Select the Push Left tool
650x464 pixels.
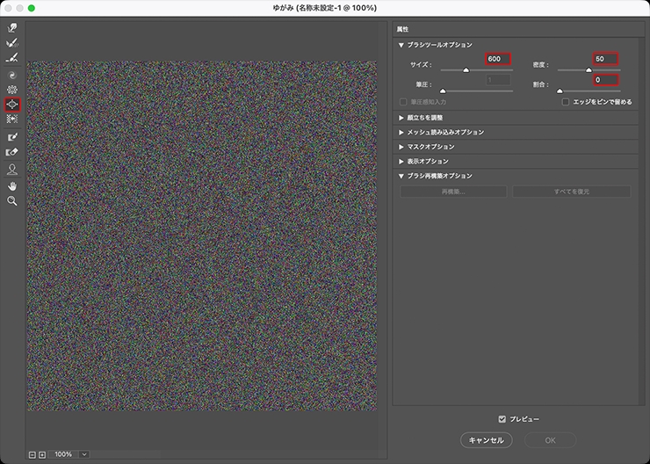pos(12,119)
